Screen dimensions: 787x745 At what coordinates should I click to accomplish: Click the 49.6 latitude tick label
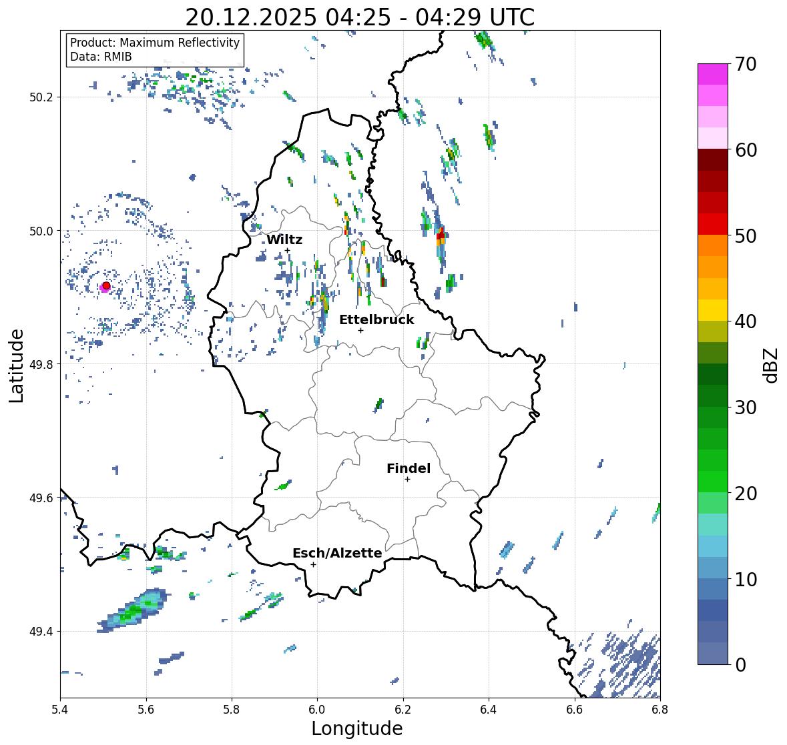pyautogui.click(x=41, y=498)
